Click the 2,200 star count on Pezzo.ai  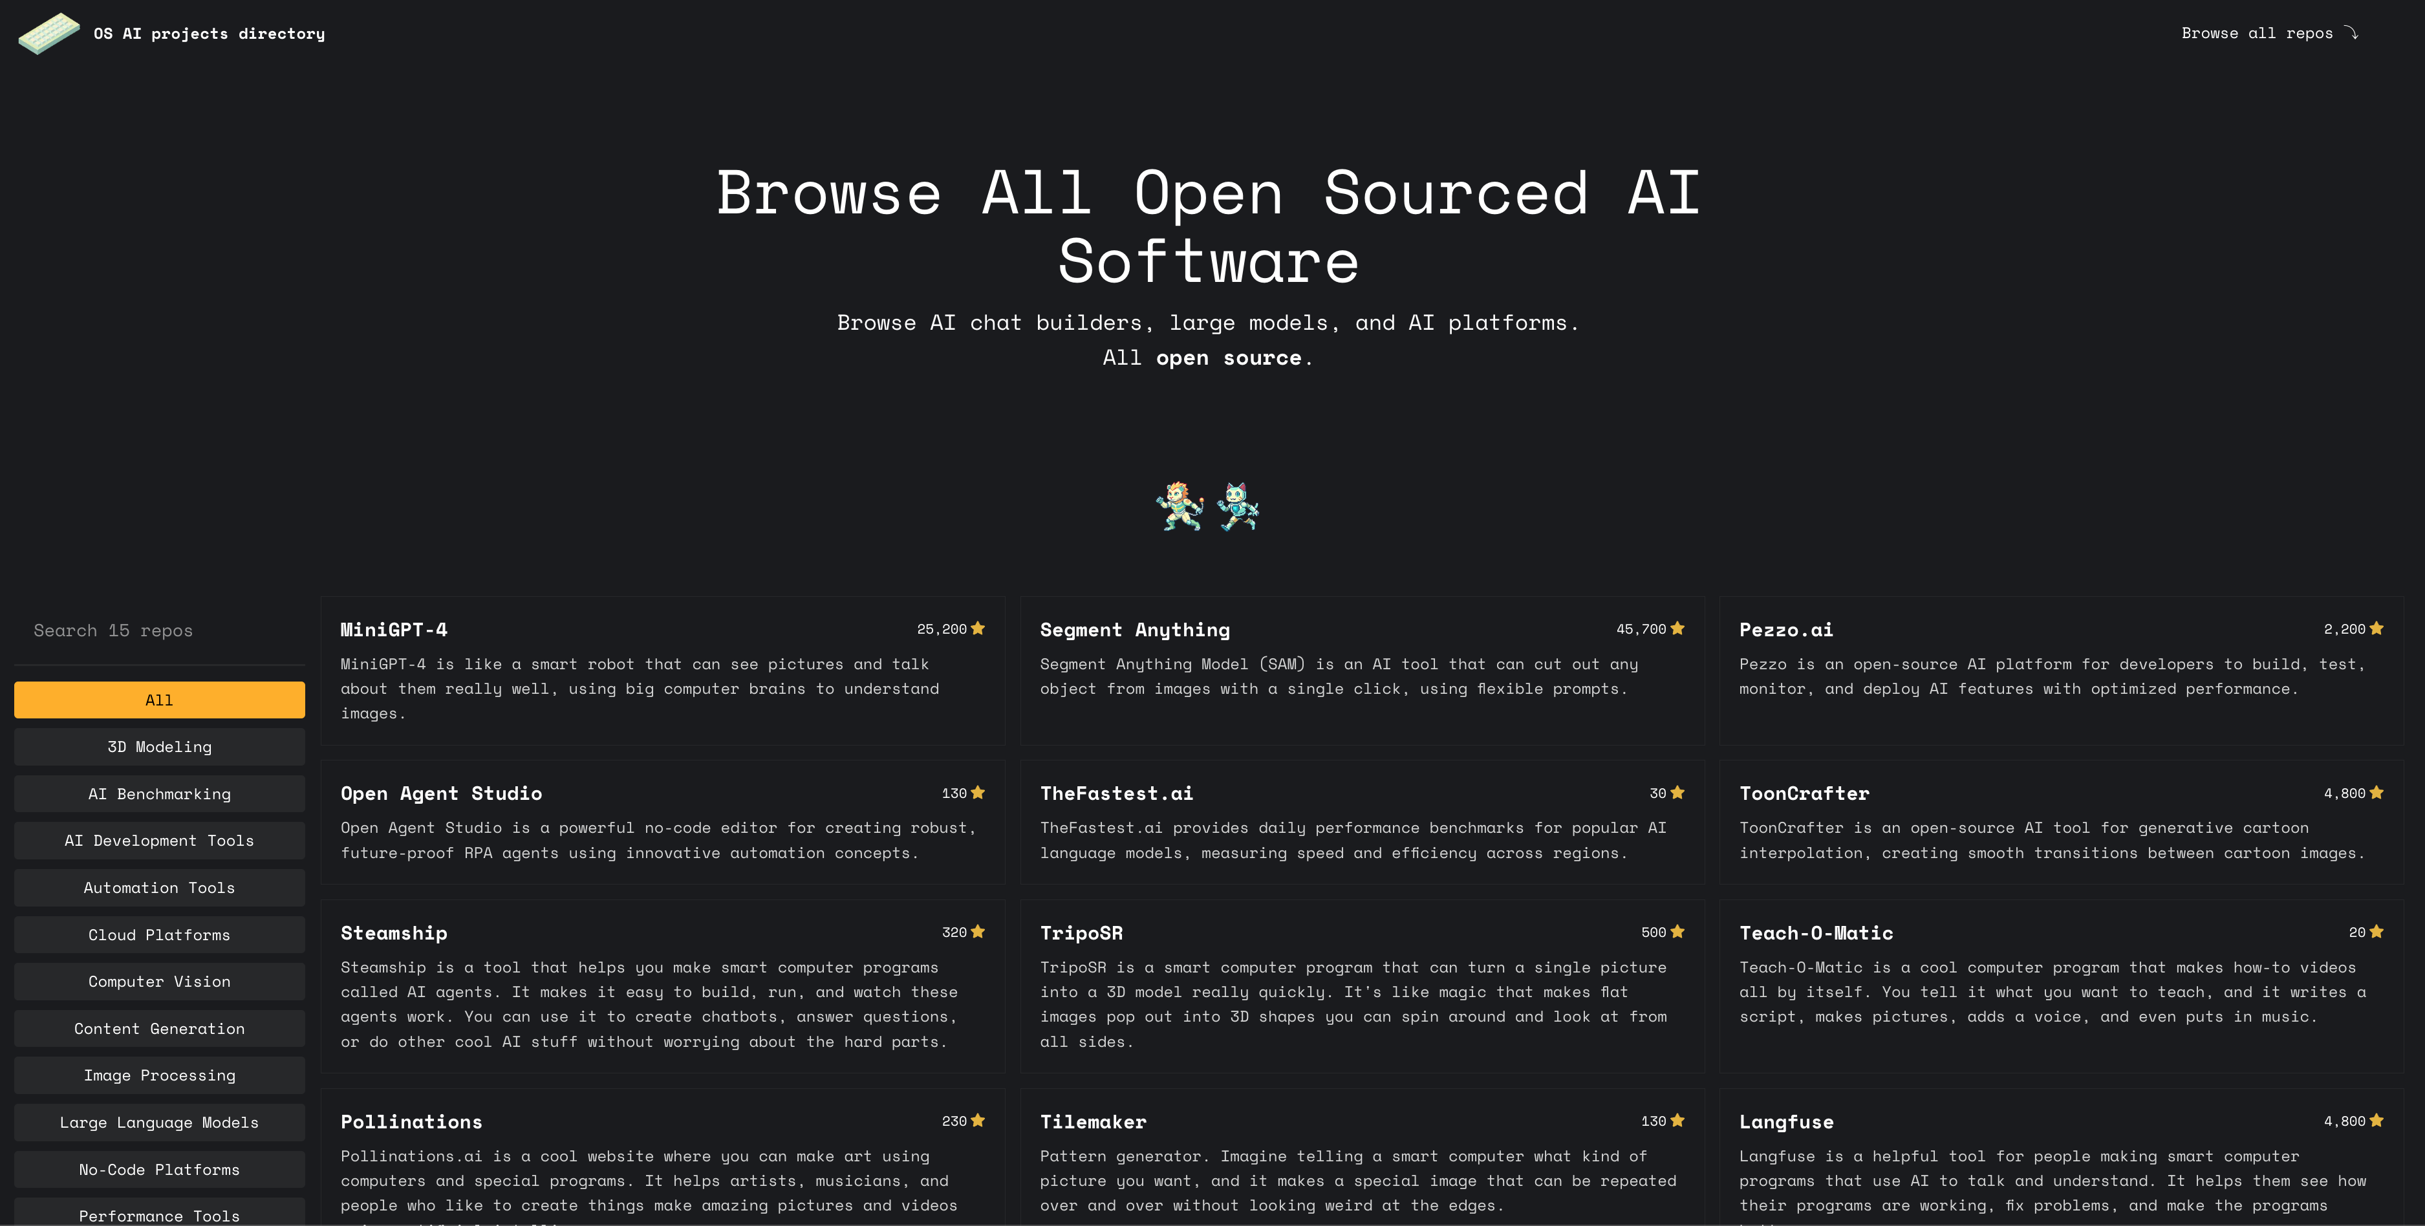(2344, 629)
